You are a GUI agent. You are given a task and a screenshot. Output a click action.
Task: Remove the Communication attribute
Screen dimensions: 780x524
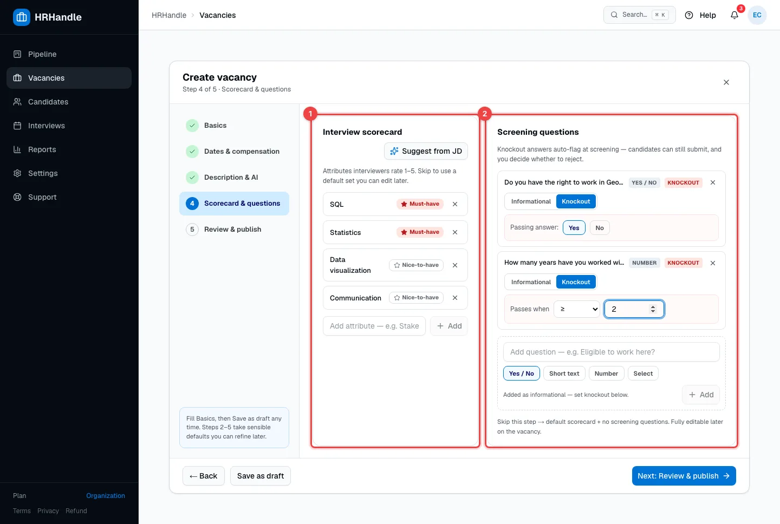pyautogui.click(x=455, y=298)
